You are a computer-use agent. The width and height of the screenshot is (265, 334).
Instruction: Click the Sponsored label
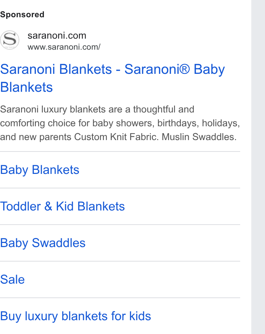tap(22, 14)
